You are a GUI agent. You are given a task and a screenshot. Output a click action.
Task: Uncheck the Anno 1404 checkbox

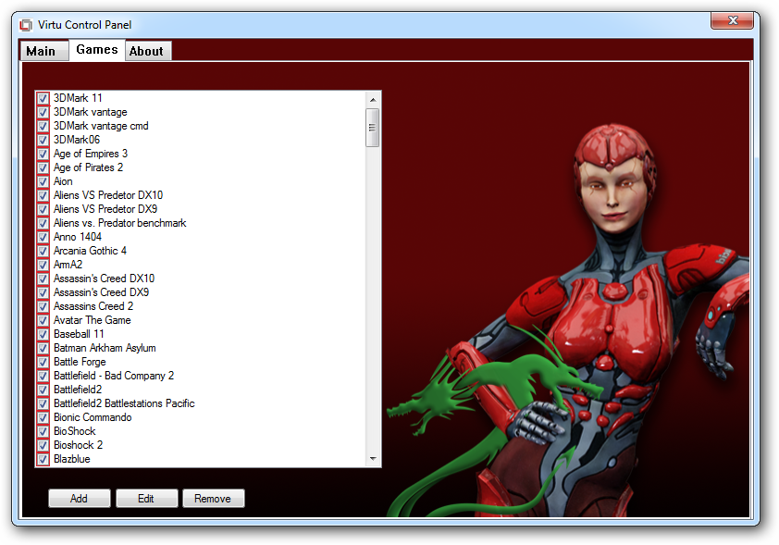pyautogui.click(x=43, y=237)
